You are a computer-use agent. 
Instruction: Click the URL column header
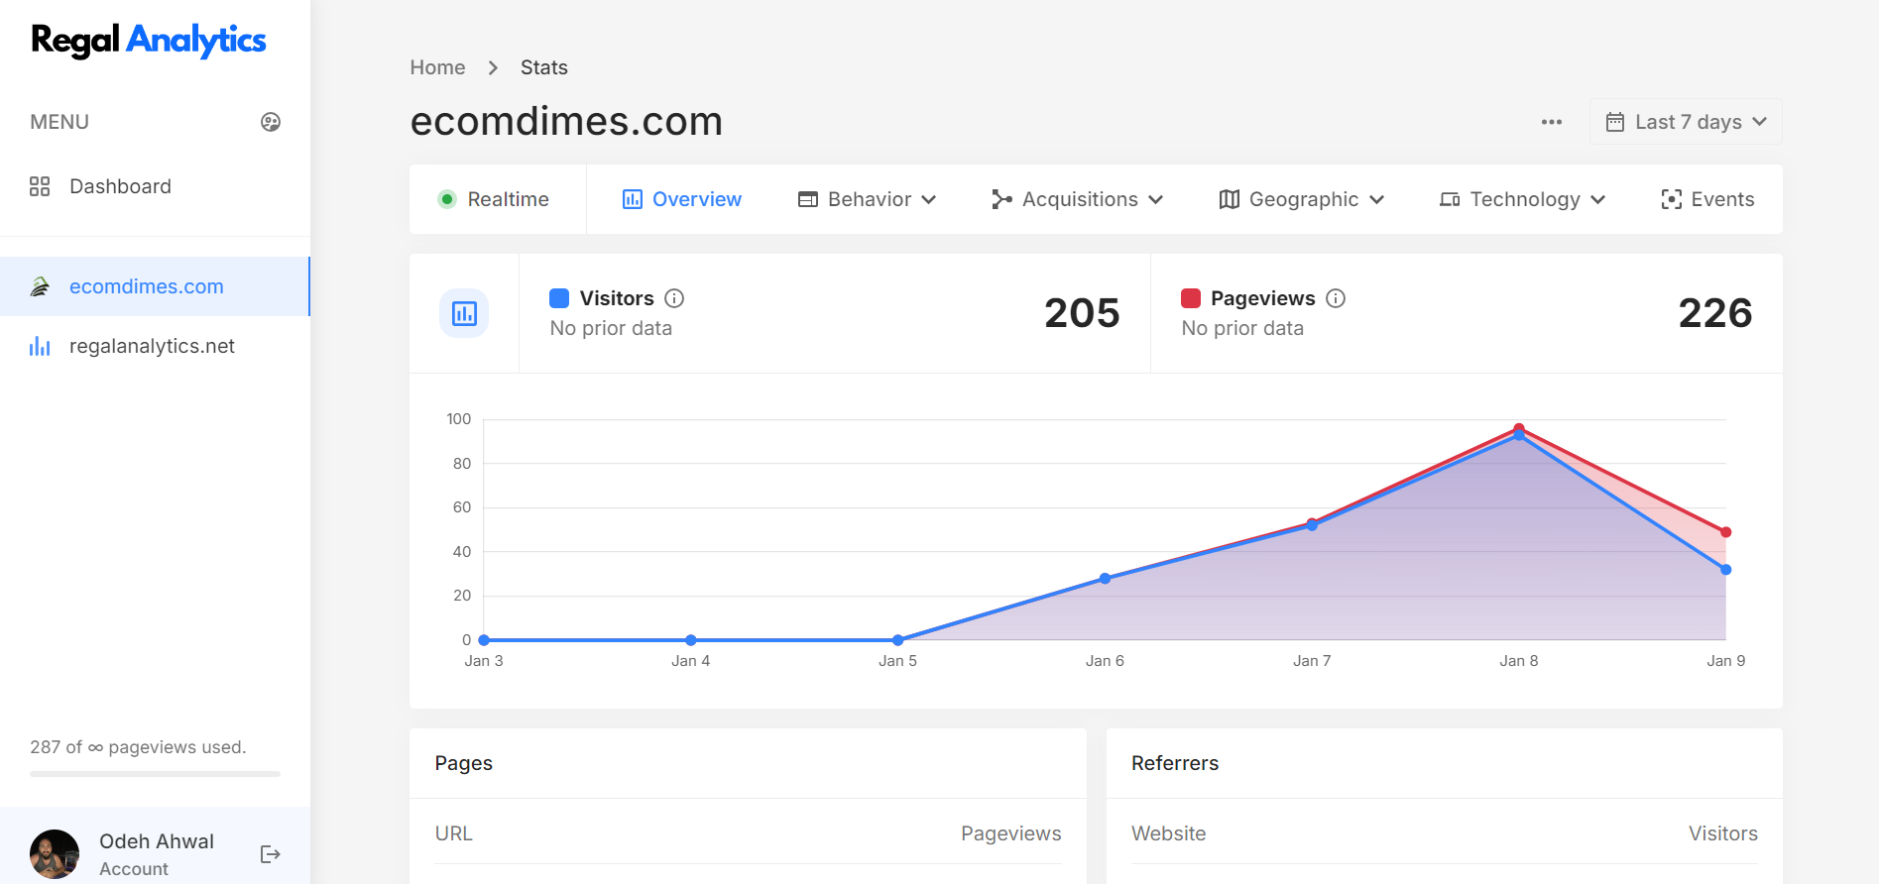point(454,833)
